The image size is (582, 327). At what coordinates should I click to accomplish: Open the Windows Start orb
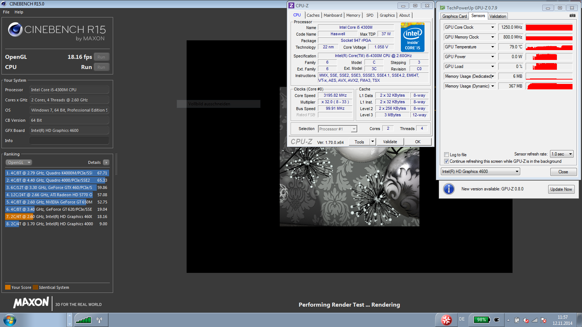[10, 320]
